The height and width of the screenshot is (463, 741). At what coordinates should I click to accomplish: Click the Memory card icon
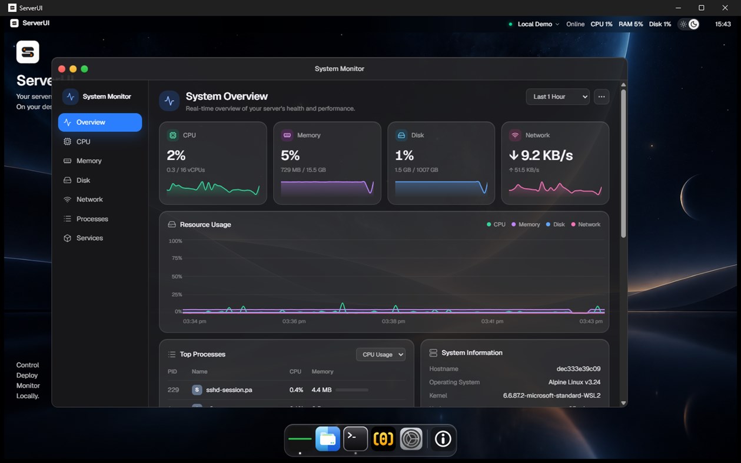[x=287, y=135]
